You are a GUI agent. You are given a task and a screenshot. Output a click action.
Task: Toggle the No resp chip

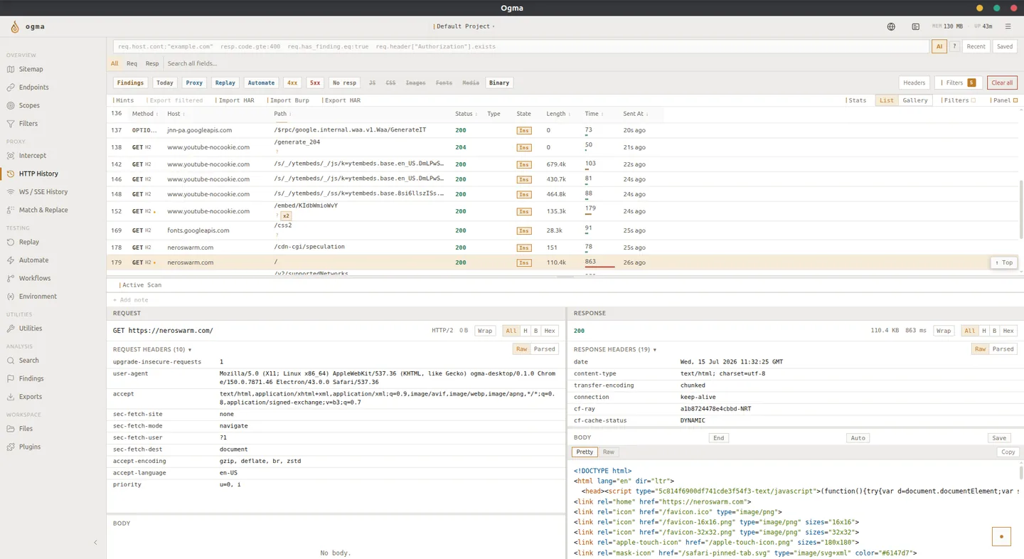344,82
